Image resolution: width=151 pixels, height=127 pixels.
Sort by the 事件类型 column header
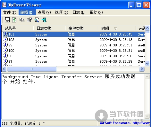(x=81, y=28)
